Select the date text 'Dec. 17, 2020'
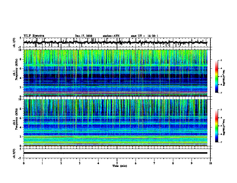The width and height of the screenshot is (237, 183). 83,36
